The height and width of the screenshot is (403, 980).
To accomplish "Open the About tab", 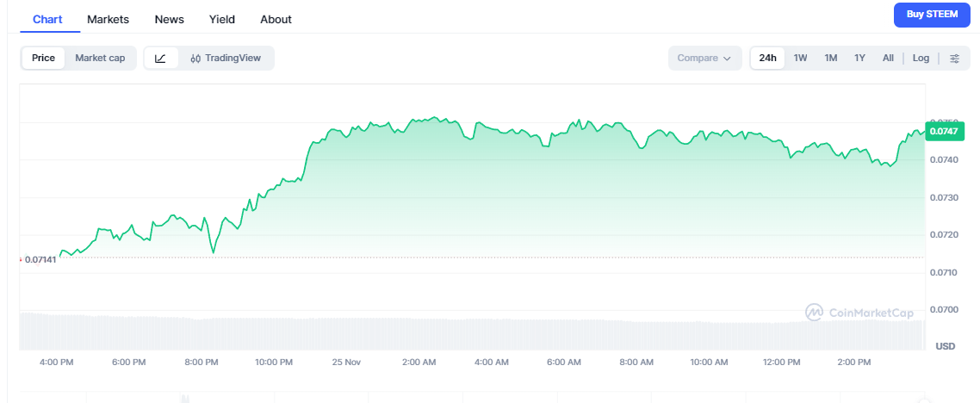I will click(276, 19).
